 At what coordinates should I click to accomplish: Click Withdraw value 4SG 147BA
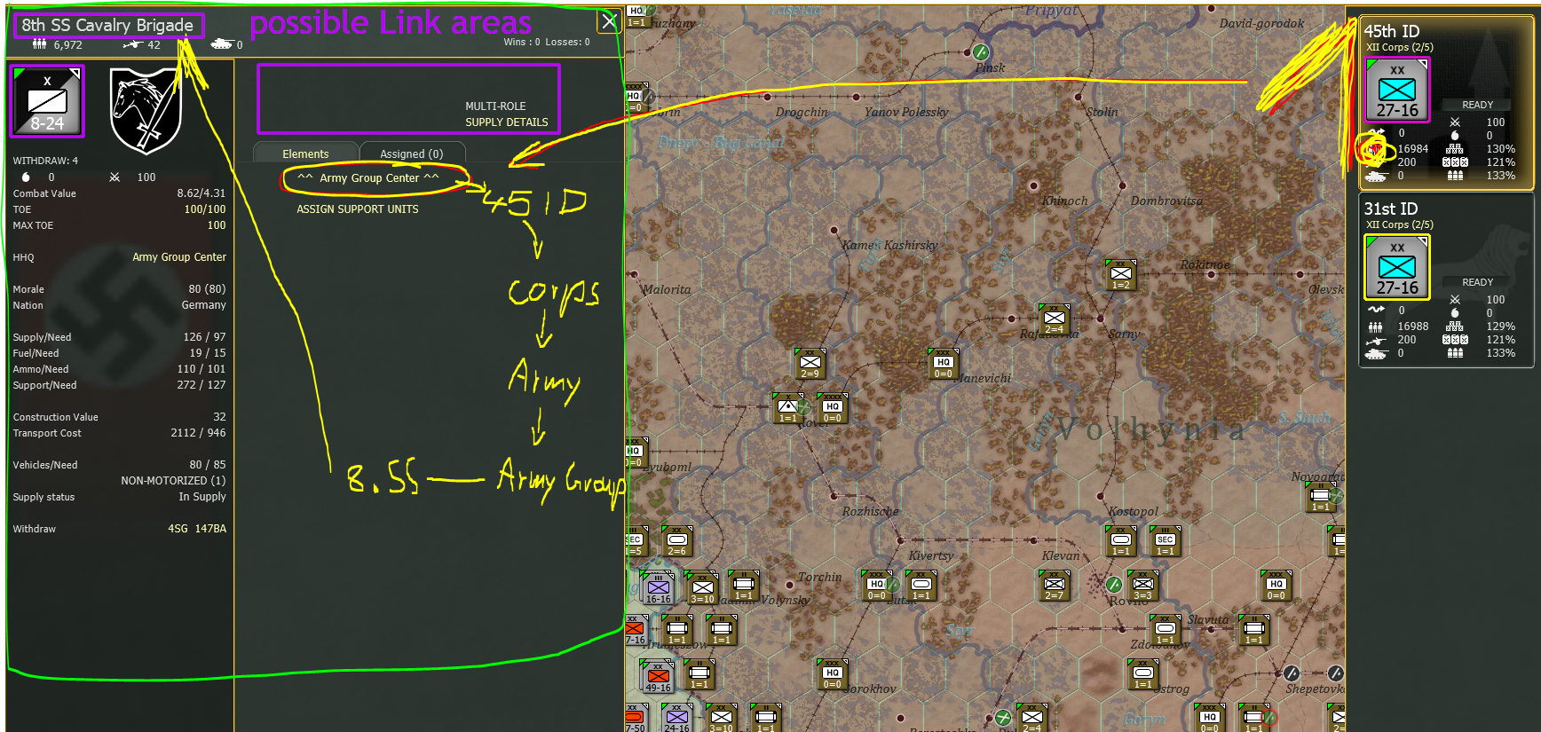pos(197,529)
